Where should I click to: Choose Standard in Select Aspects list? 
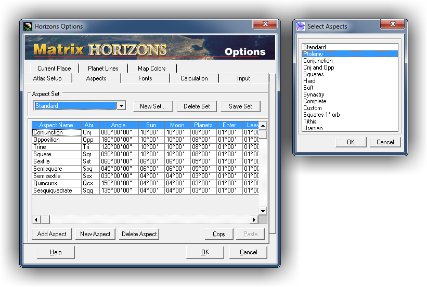[x=350, y=47]
